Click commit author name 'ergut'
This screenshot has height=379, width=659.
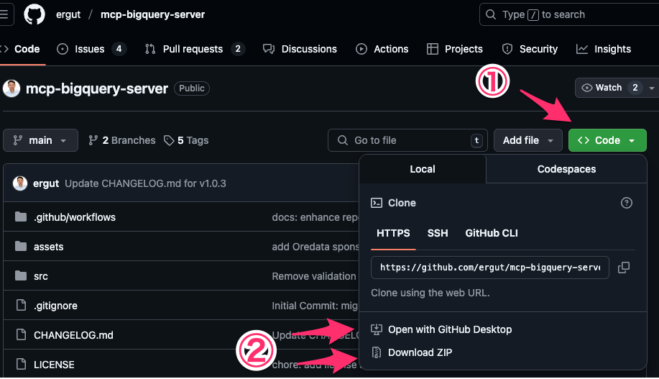coord(46,183)
